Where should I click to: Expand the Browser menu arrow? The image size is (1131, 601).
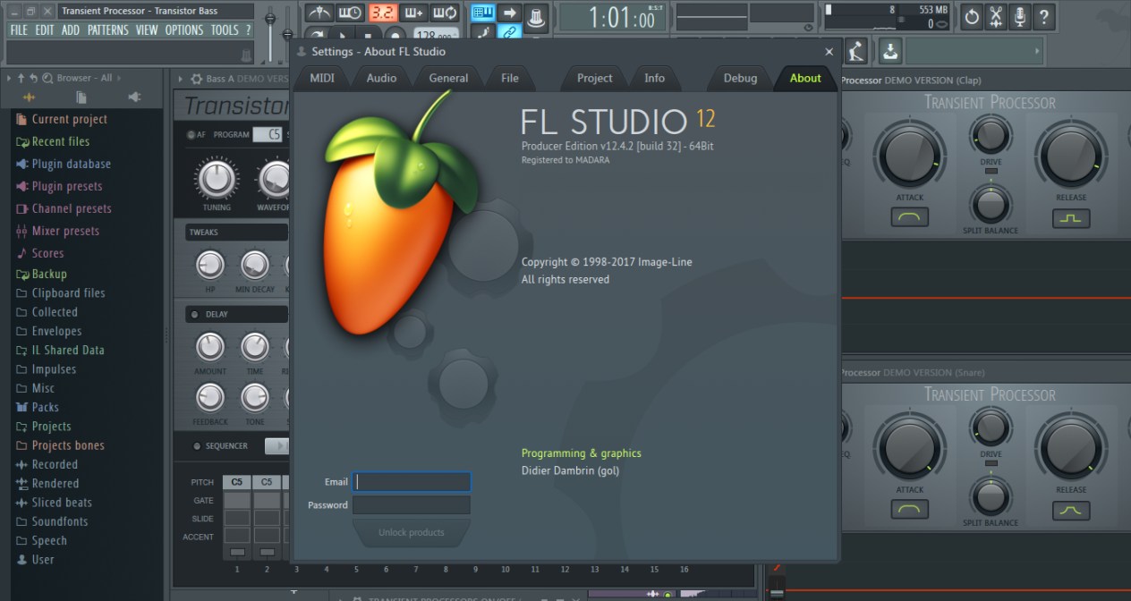(9, 79)
